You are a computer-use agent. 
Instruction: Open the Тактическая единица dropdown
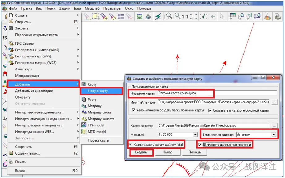coord(274,135)
